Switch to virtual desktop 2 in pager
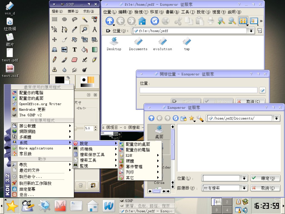 click(227, 202)
